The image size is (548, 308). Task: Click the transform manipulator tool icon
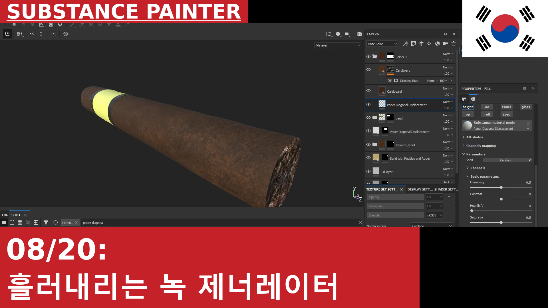coord(7,34)
